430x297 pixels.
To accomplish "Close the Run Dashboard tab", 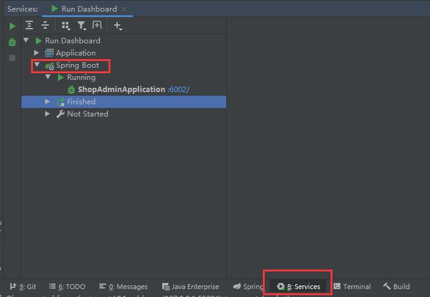I will tap(124, 9).
